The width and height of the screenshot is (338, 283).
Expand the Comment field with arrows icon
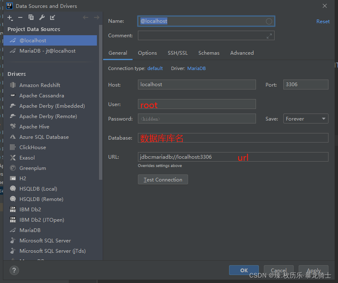[x=269, y=36]
